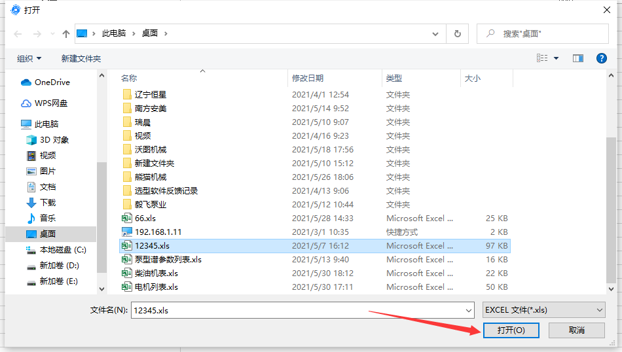This screenshot has height=352, width=622.
Task: Open 文档 in the sidebar
Action: click(x=41, y=186)
